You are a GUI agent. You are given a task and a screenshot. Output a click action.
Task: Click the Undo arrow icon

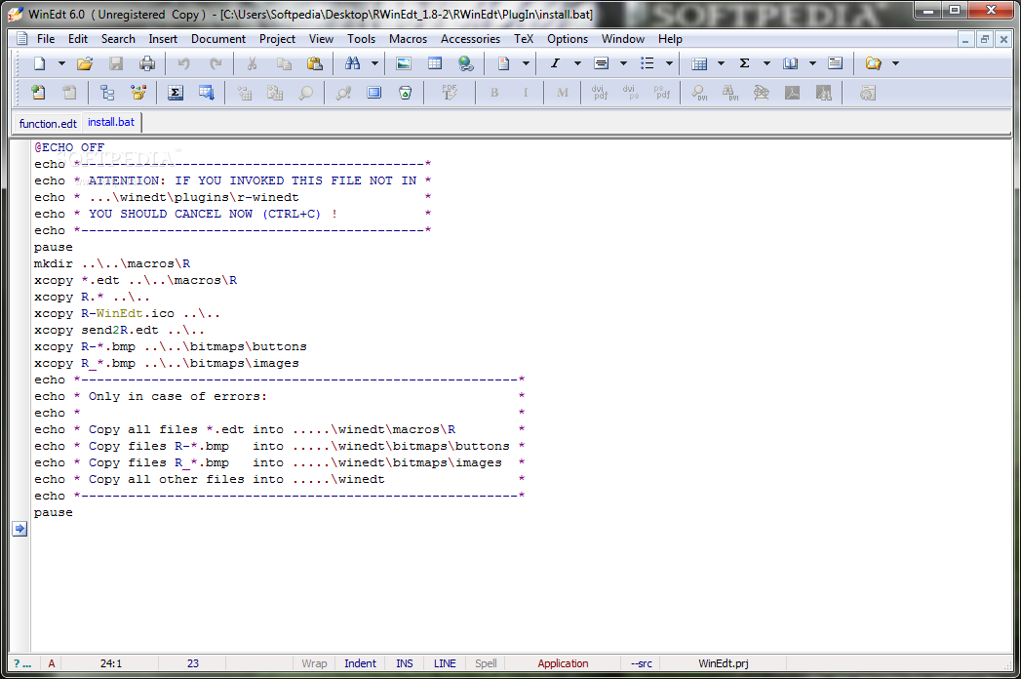tap(183, 63)
